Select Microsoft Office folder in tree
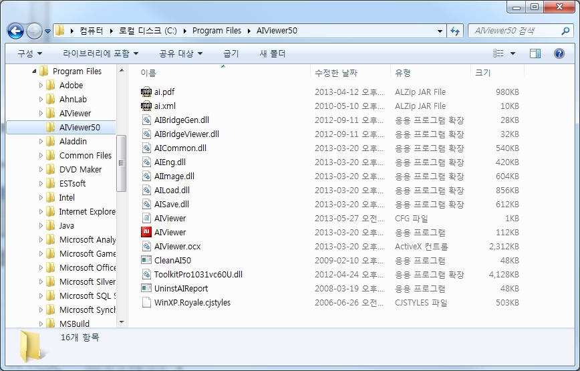 tap(88, 268)
